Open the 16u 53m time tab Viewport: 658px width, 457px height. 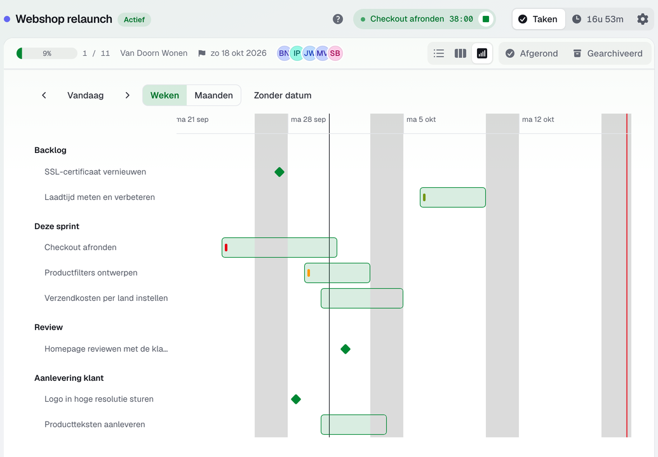click(598, 19)
